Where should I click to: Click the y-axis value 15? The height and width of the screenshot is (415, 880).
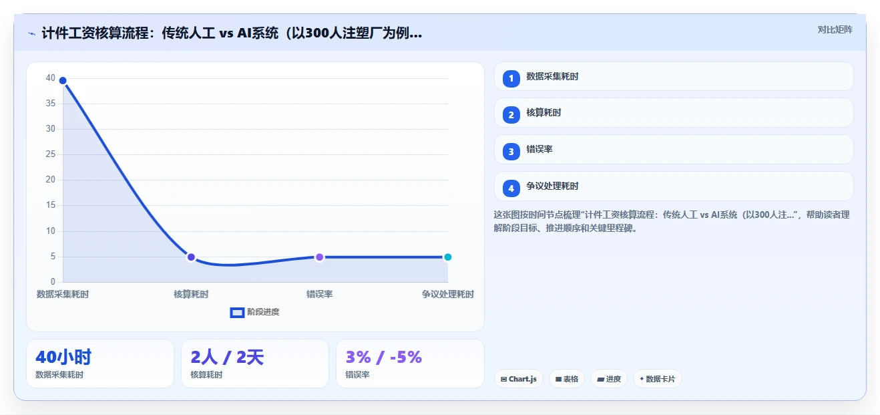[x=51, y=205]
